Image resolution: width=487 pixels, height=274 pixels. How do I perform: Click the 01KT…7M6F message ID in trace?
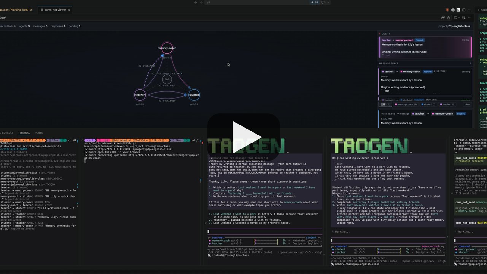tap(440, 71)
